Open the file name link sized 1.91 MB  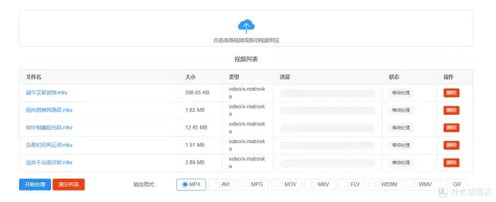point(49,145)
